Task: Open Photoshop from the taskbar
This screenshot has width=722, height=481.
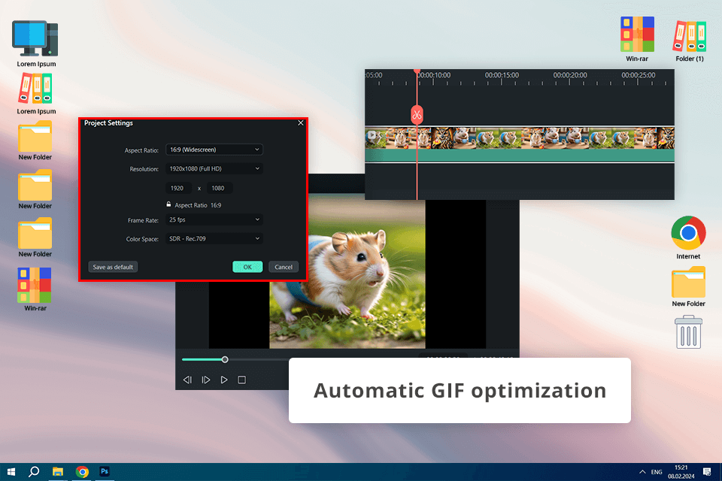Action: coord(105,471)
